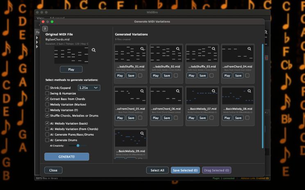The height and width of the screenshot is (190, 305).
Task: Save the lodyShuffle_03.mid variation
Action: point(203,76)
